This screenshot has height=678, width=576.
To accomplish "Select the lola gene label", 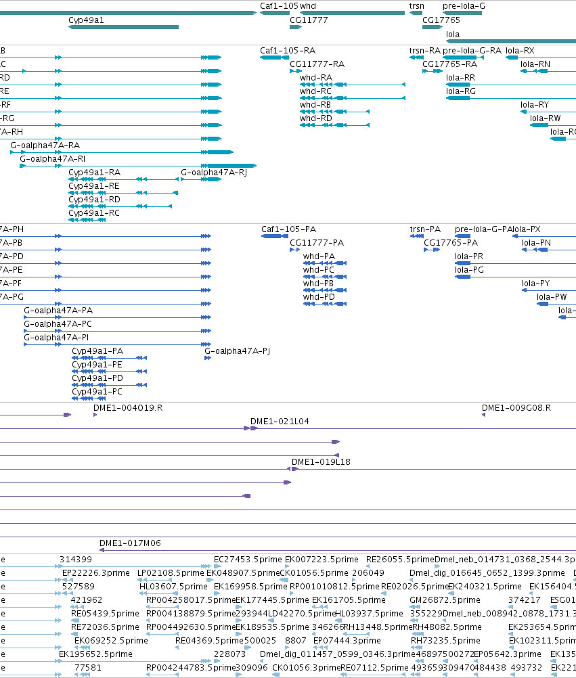I will pos(453,35).
